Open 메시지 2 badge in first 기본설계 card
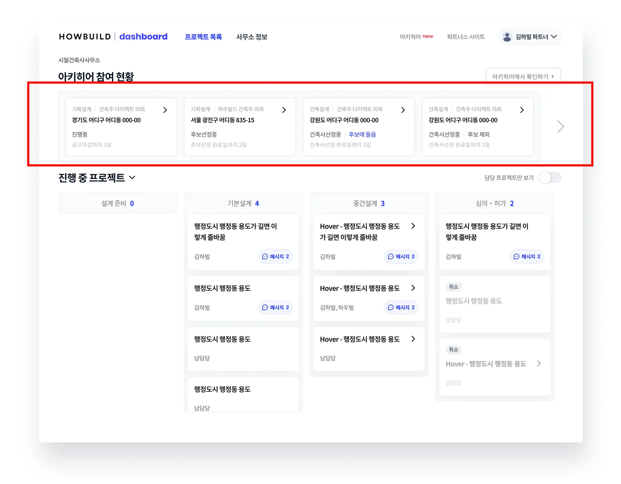621x484 pixels. coord(275,256)
